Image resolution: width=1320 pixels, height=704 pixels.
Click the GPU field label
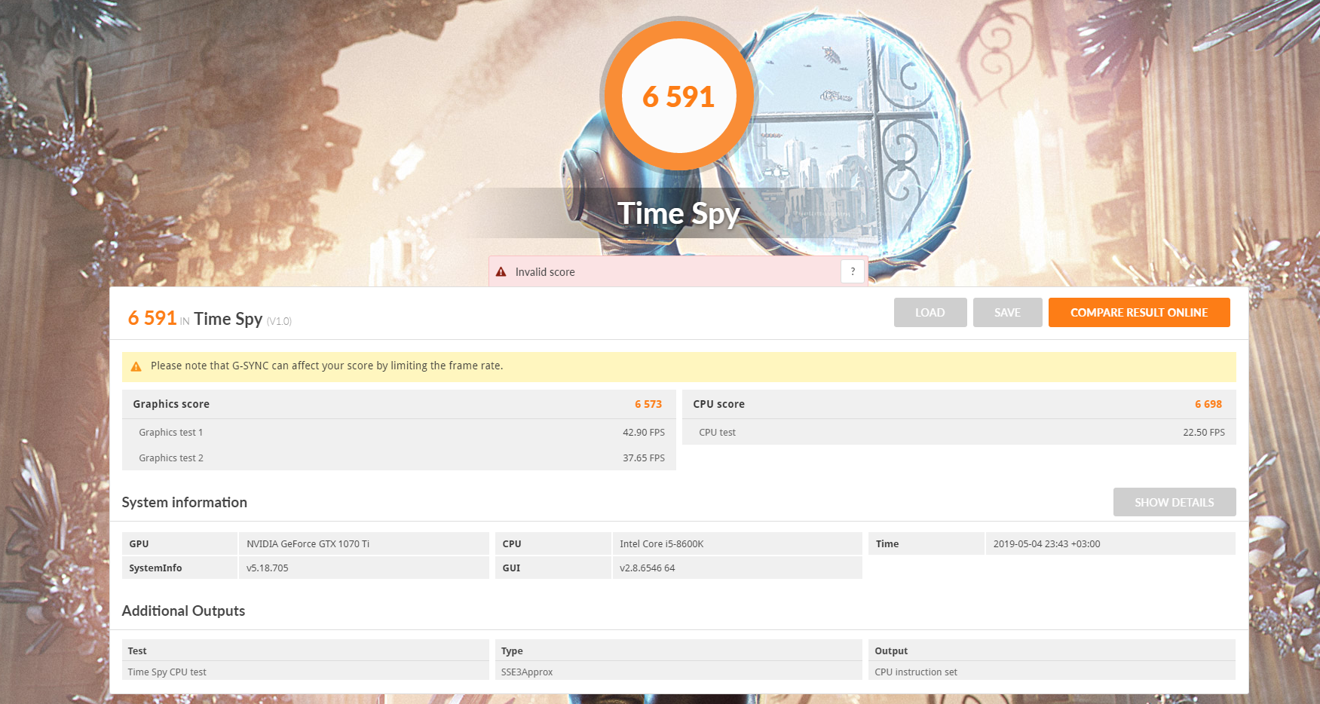pos(139,544)
